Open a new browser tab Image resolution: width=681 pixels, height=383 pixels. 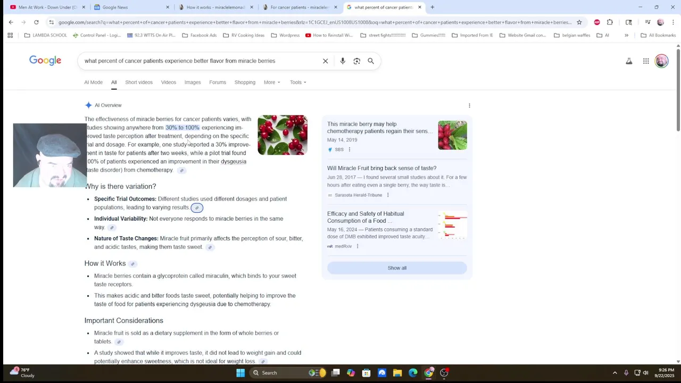[433, 7]
